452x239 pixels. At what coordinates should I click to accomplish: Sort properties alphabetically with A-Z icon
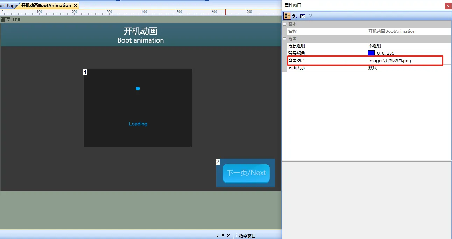coord(295,16)
